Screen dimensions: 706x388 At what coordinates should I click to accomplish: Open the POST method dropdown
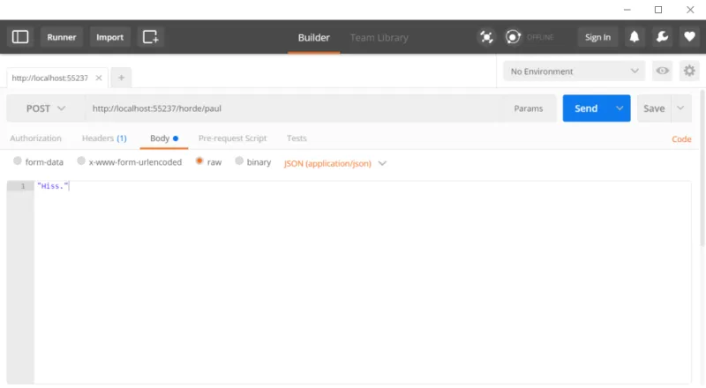click(x=46, y=108)
